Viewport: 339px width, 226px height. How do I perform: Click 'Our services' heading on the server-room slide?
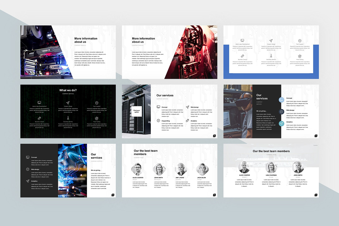tap(165, 95)
